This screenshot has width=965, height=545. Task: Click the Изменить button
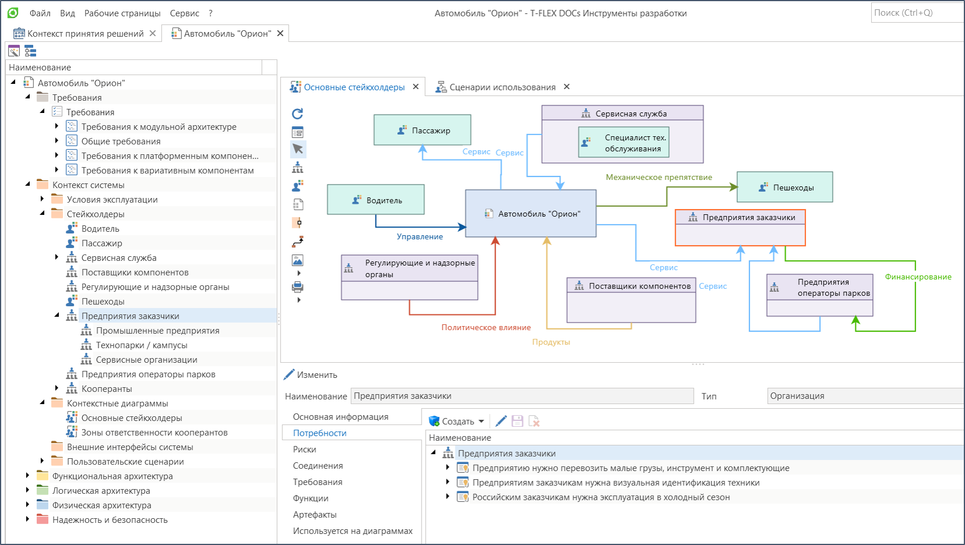click(x=310, y=374)
